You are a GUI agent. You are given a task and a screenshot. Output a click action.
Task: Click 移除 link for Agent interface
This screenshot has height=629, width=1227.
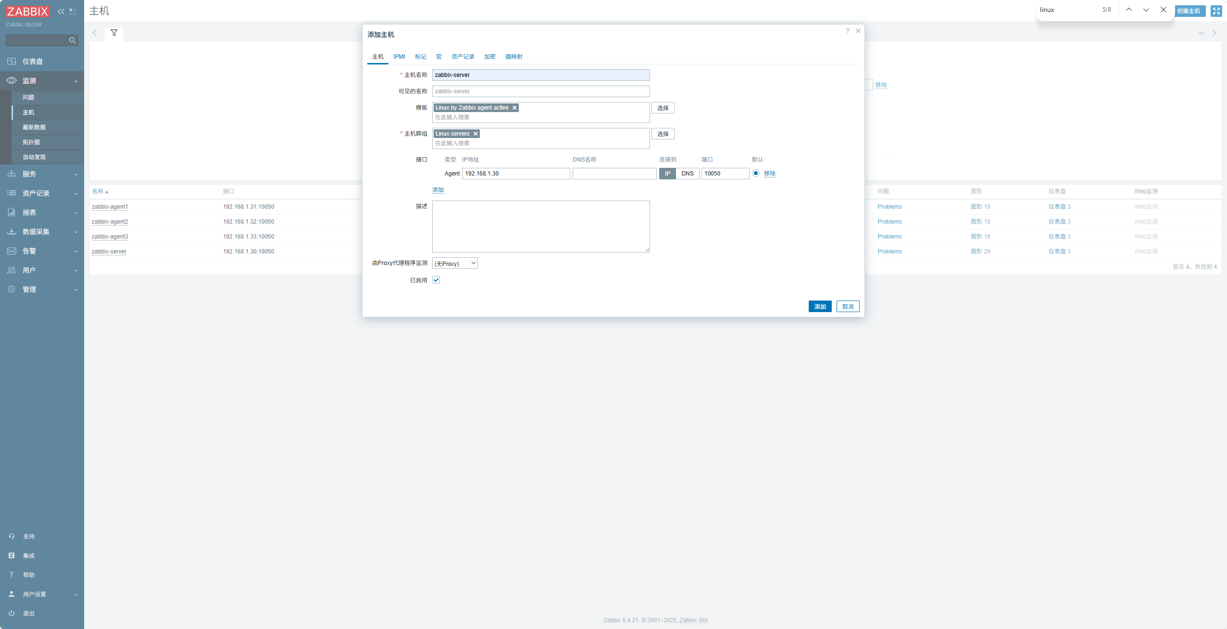coord(770,174)
